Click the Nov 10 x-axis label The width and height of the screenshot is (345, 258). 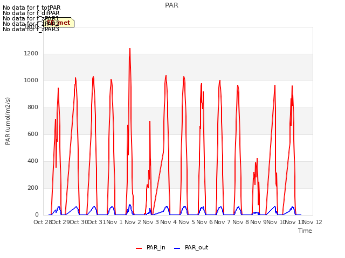pyautogui.click(x=277, y=222)
